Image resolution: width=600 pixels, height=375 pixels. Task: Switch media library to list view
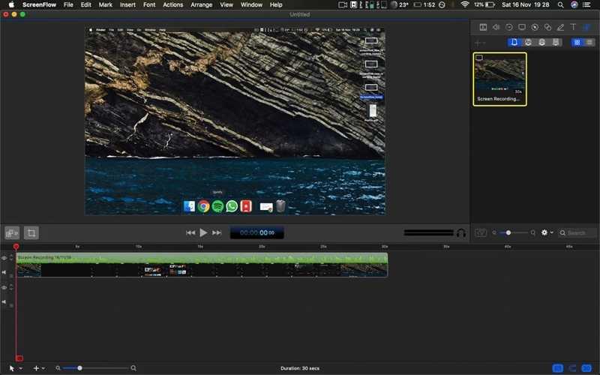coord(589,42)
